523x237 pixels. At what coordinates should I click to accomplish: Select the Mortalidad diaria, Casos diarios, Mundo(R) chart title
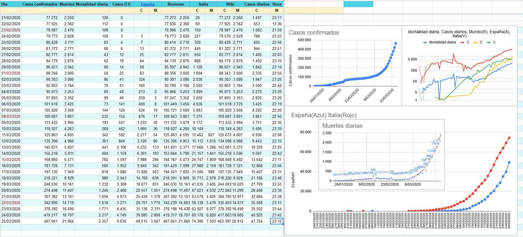[x=459, y=34]
